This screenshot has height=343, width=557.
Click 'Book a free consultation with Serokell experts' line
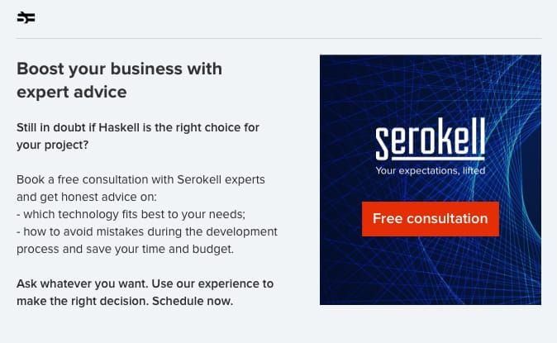140,179
